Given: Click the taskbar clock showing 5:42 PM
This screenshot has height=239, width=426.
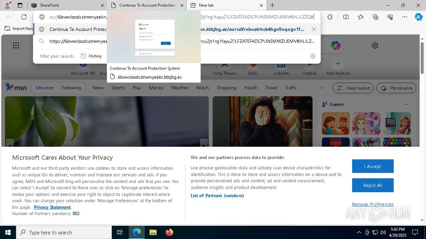Looking at the screenshot, I should click(398, 232).
